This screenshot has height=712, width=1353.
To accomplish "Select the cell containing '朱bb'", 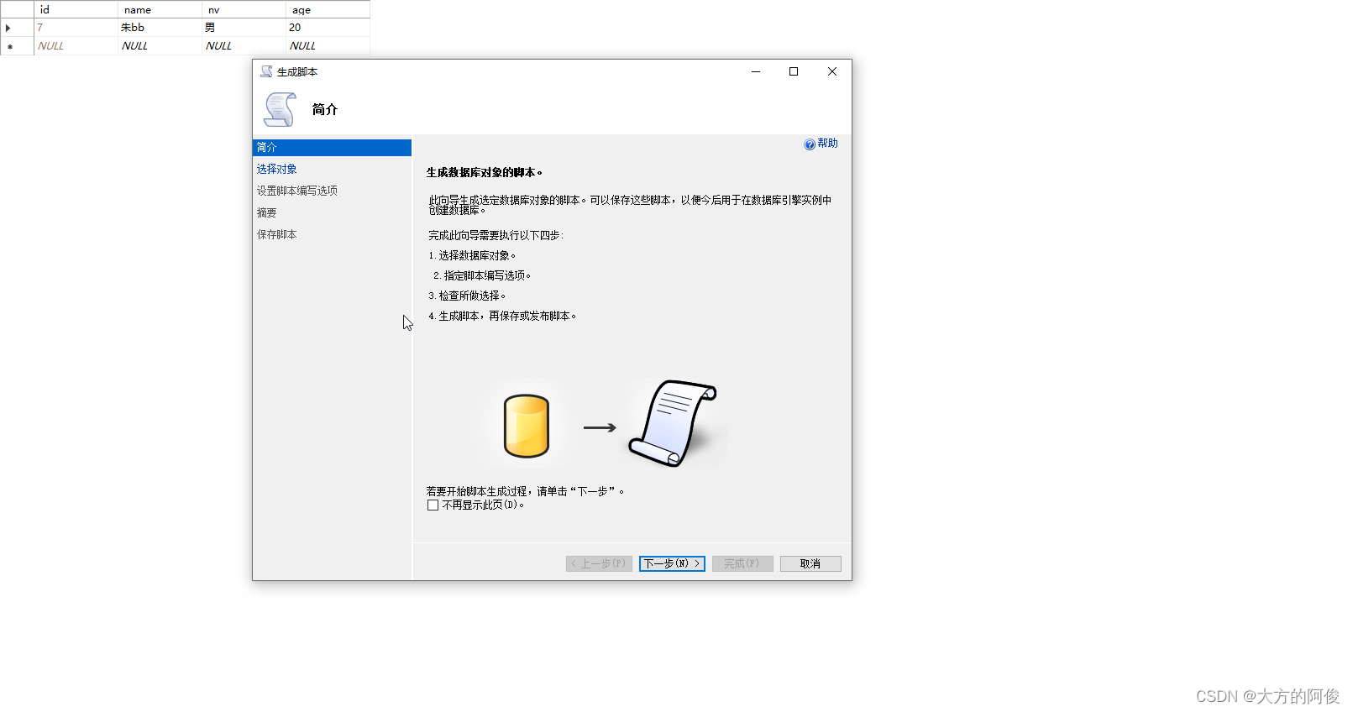I will pyautogui.click(x=133, y=28).
